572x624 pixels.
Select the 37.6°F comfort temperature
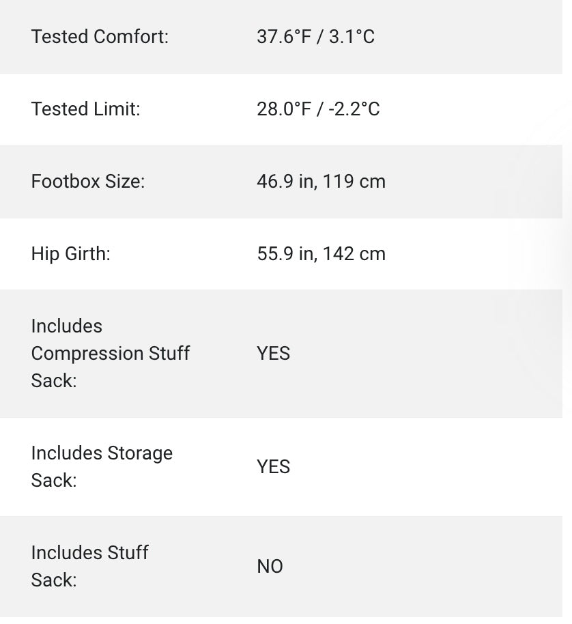(283, 37)
